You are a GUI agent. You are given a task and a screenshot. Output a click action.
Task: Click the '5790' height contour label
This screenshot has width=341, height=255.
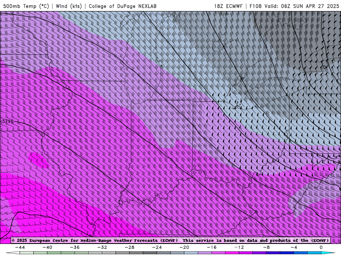(8, 122)
